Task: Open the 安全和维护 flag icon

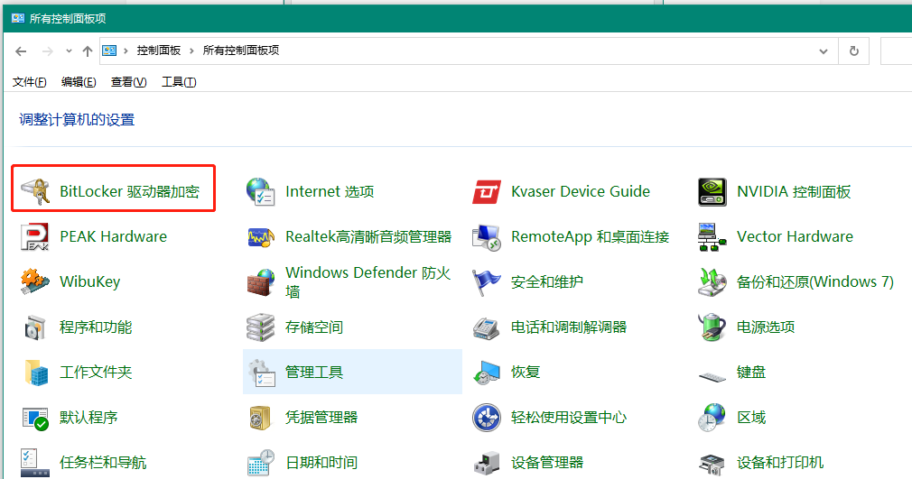Action: coord(486,282)
